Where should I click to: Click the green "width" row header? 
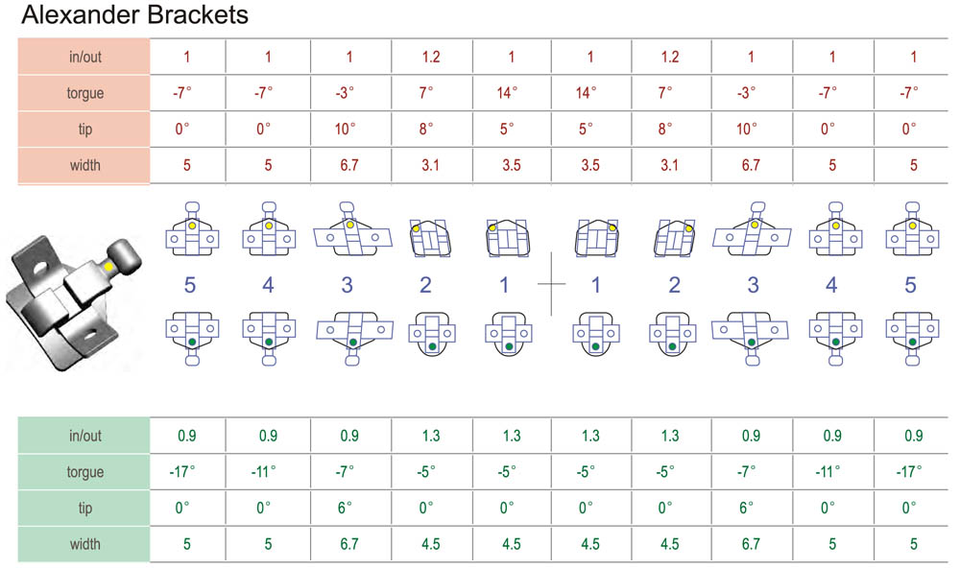84,544
